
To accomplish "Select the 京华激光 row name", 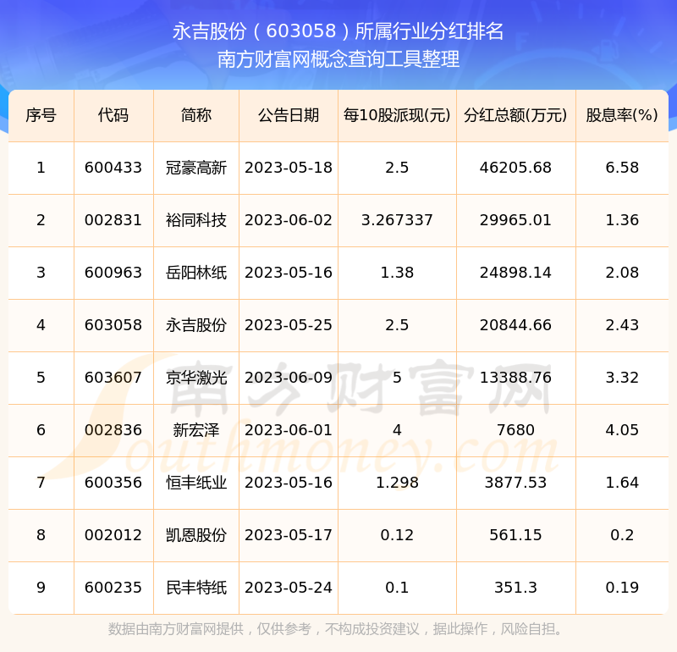I will (196, 378).
